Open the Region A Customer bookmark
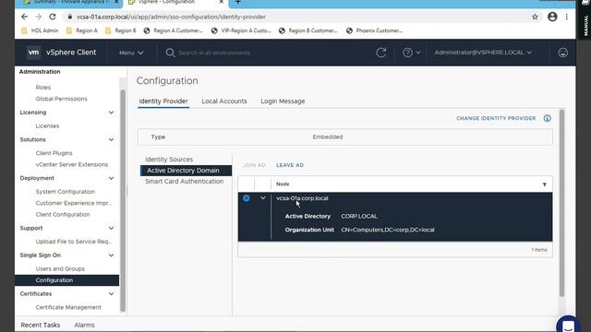The image size is (591, 332). click(x=174, y=30)
